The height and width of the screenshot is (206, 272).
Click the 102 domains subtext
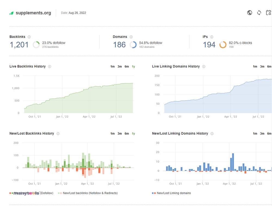pos(147,47)
